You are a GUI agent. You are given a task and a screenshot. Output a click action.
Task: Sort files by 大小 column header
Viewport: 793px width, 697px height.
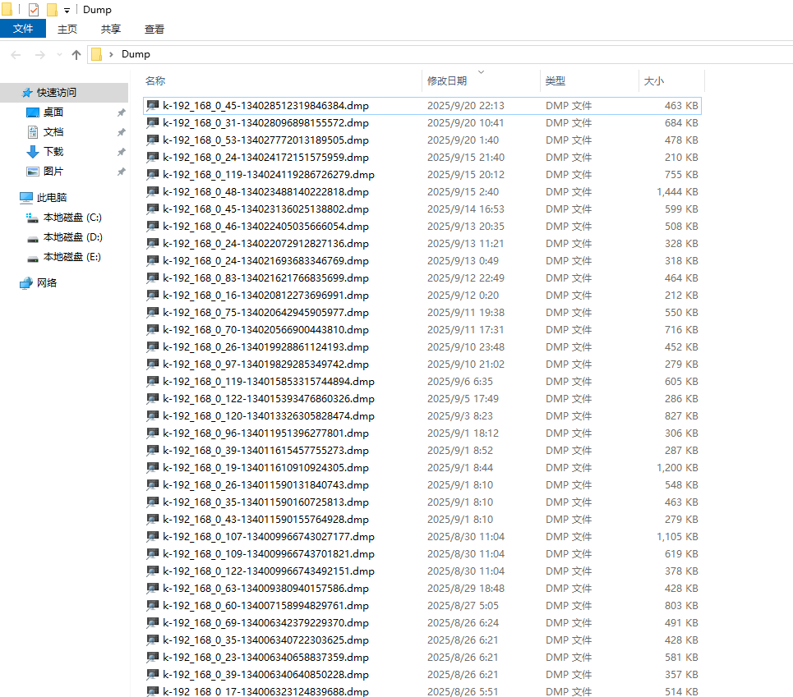(654, 81)
